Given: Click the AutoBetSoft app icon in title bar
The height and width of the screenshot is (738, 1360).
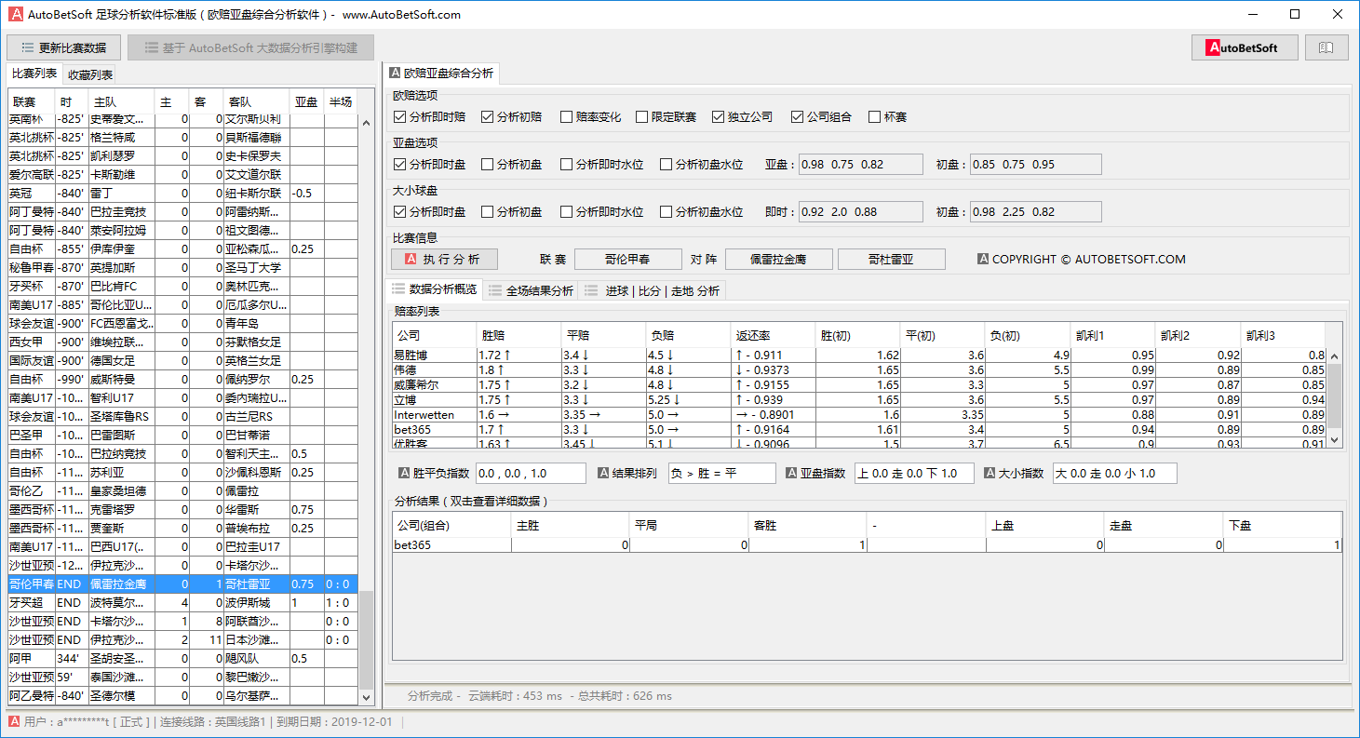Looking at the screenshot, I should 16,14.
